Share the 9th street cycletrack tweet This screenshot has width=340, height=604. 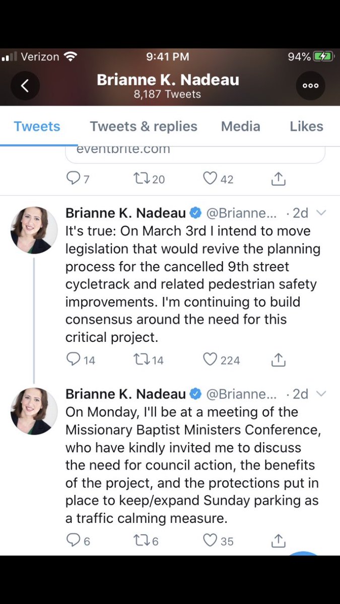pos(279,359)
